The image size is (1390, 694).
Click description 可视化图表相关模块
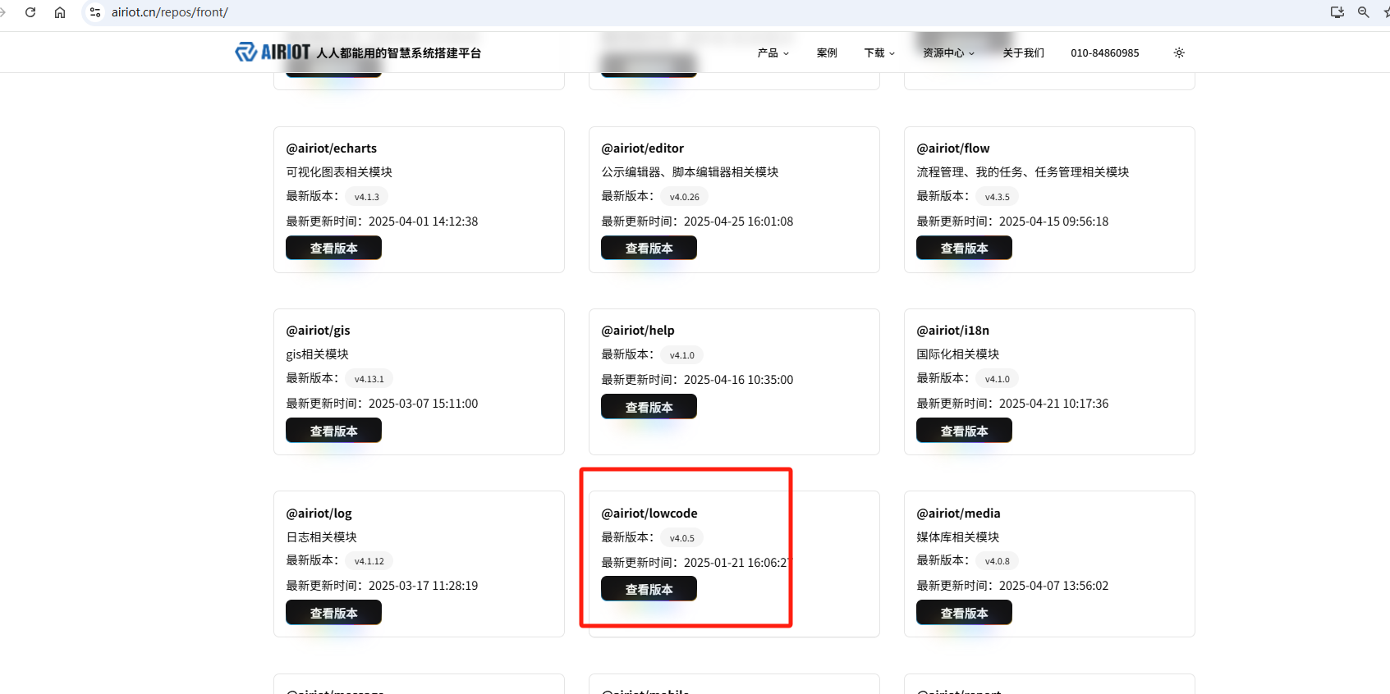pyautogui.click(x=339, y=172)
